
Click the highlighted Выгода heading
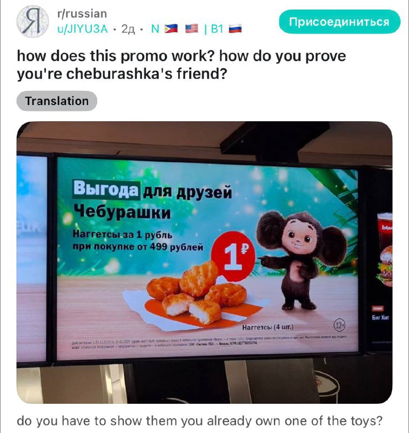tap(106, 189)
